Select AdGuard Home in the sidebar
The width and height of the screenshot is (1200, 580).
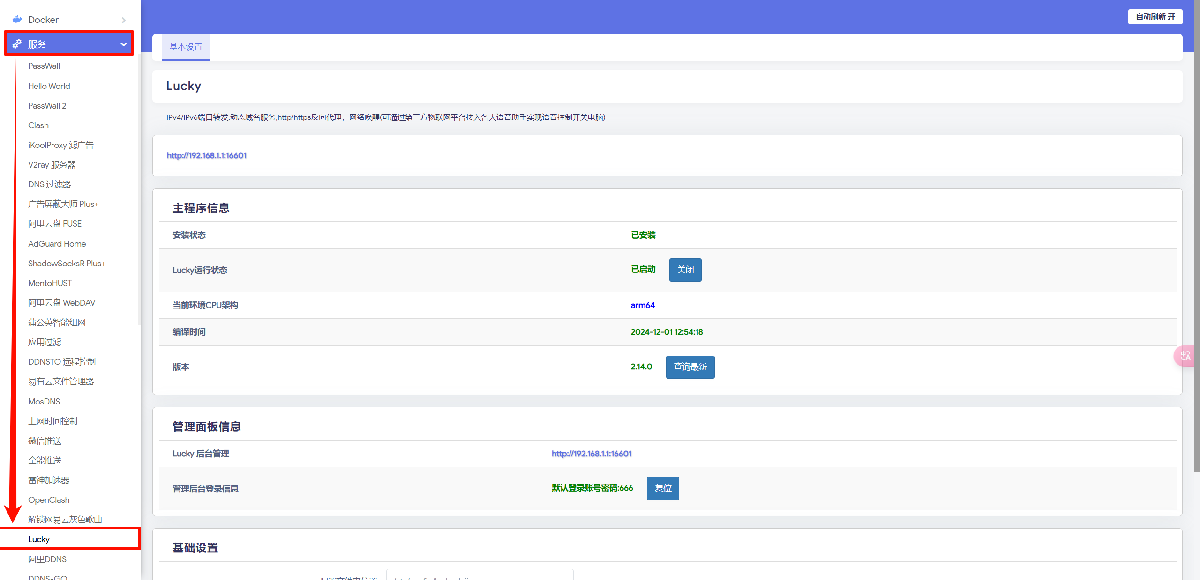click(57, 243)
